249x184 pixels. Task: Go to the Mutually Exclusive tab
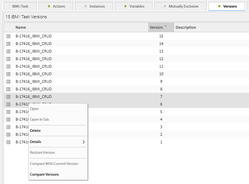click(x=180, y=6)
